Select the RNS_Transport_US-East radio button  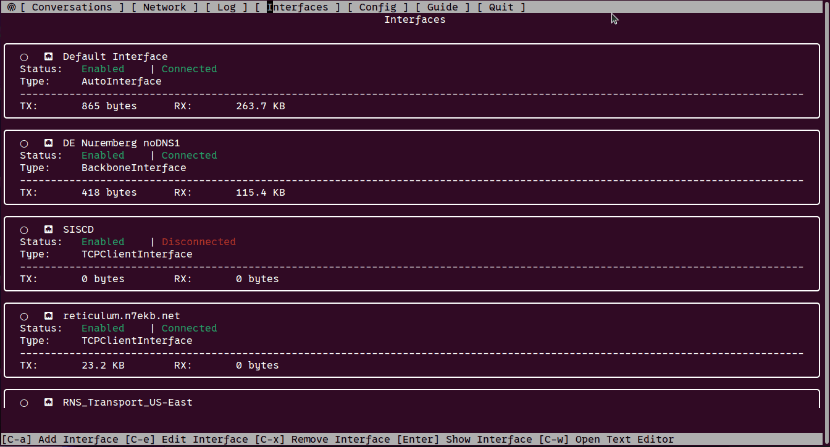(24, 403)
